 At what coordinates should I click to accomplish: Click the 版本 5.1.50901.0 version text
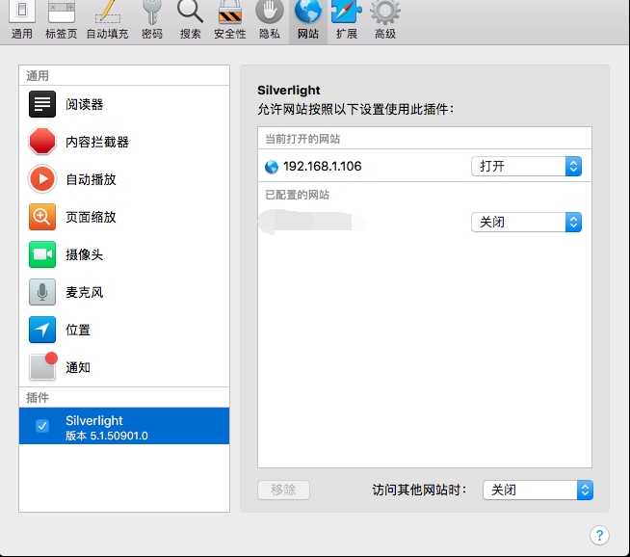(x=107, y=436)
